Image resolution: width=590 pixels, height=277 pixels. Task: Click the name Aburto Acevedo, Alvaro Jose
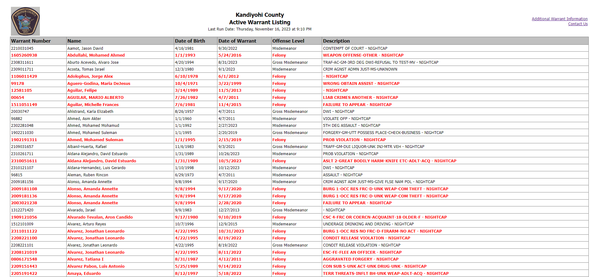tap(93, 62)
